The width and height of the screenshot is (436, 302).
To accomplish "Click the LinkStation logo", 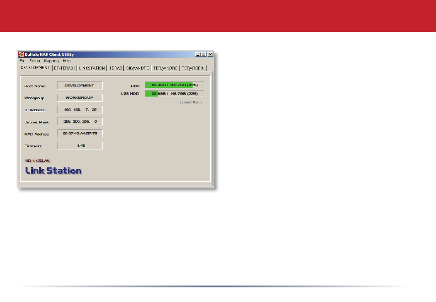I will (x=53, y=171).
